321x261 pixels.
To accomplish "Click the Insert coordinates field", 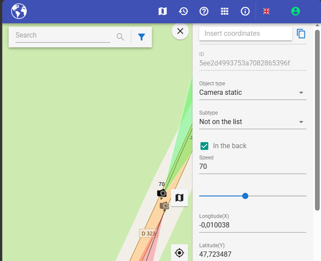I will pos(245,34).
